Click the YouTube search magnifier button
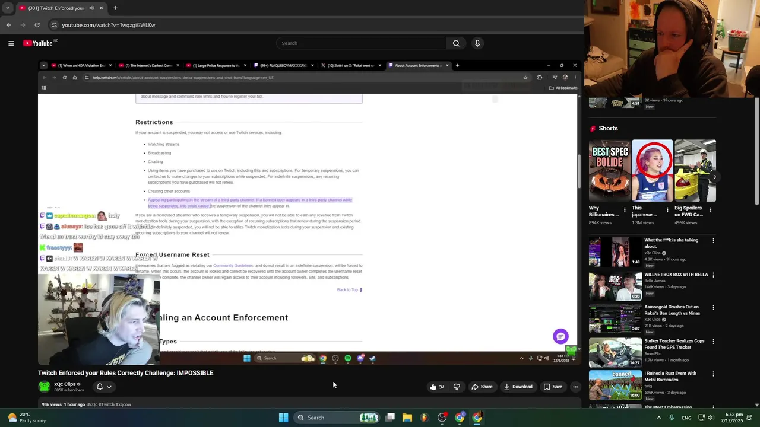Viewport: 760px width, 427px height. (456, 43)
